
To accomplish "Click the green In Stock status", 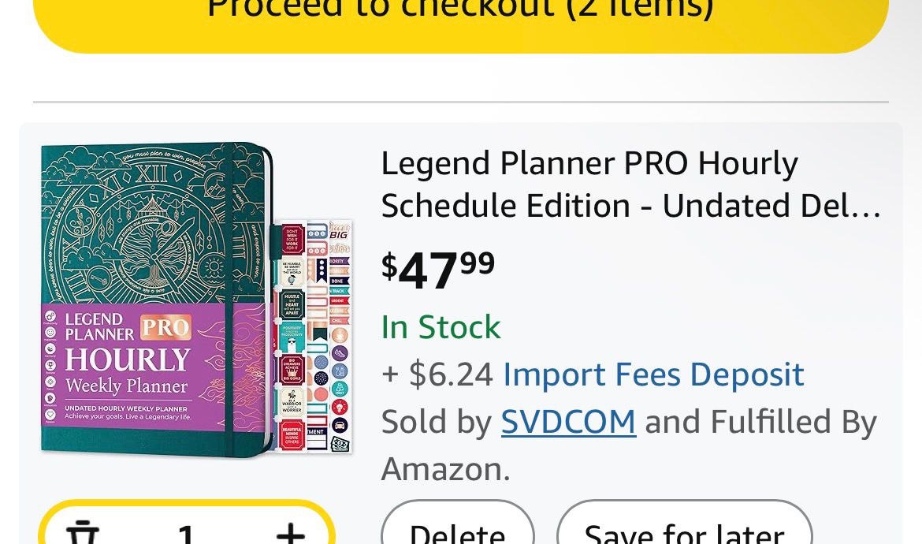I will 441,327.
